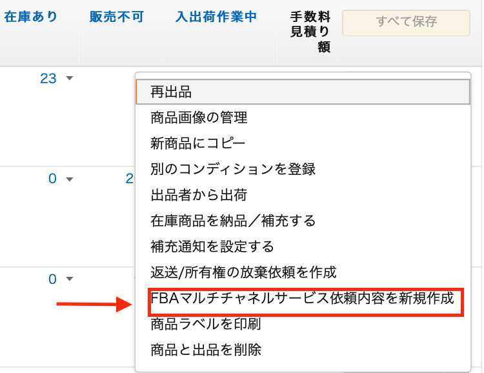
Task: Click 商品ラベルを印刷 menu item
Action: pyautogui.click(x=206, y=325)
